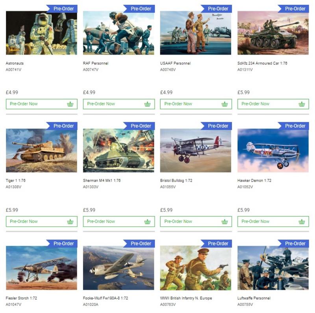Open the Astronauts product image

41,33
